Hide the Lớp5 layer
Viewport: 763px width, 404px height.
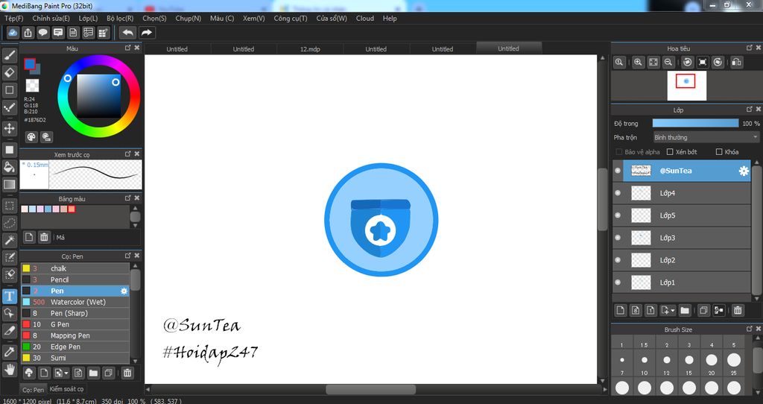point(618,215)
